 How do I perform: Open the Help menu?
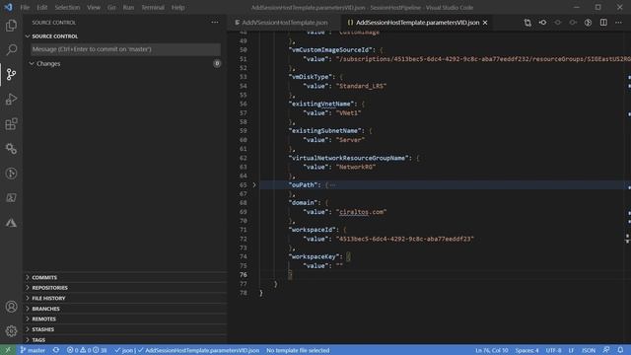click(x=177, y=7)
